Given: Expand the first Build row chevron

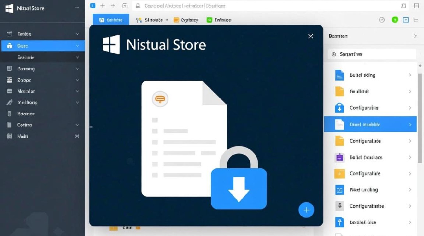Looking at the screenshot, I should (410, 75).
